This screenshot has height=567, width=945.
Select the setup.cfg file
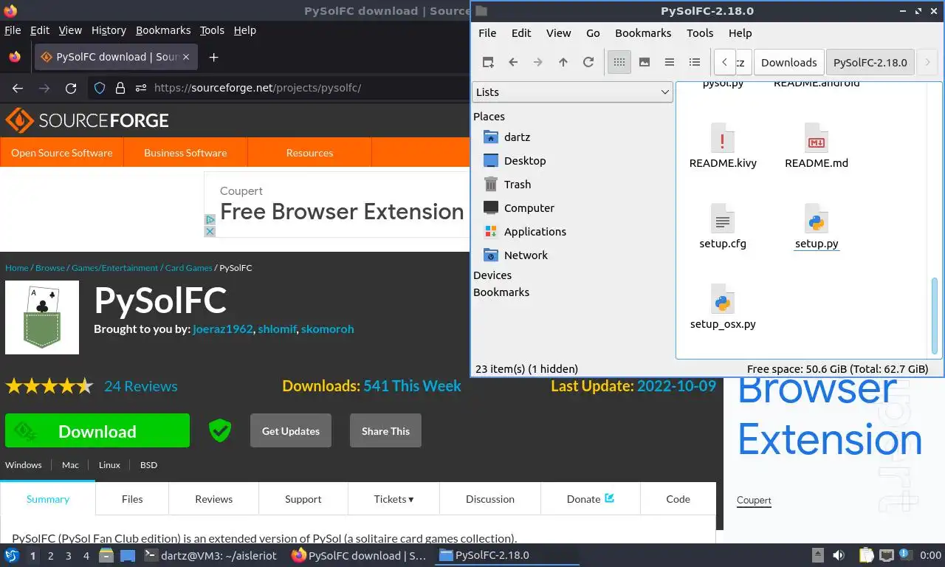pyautogui.click(x=723, y=227)
